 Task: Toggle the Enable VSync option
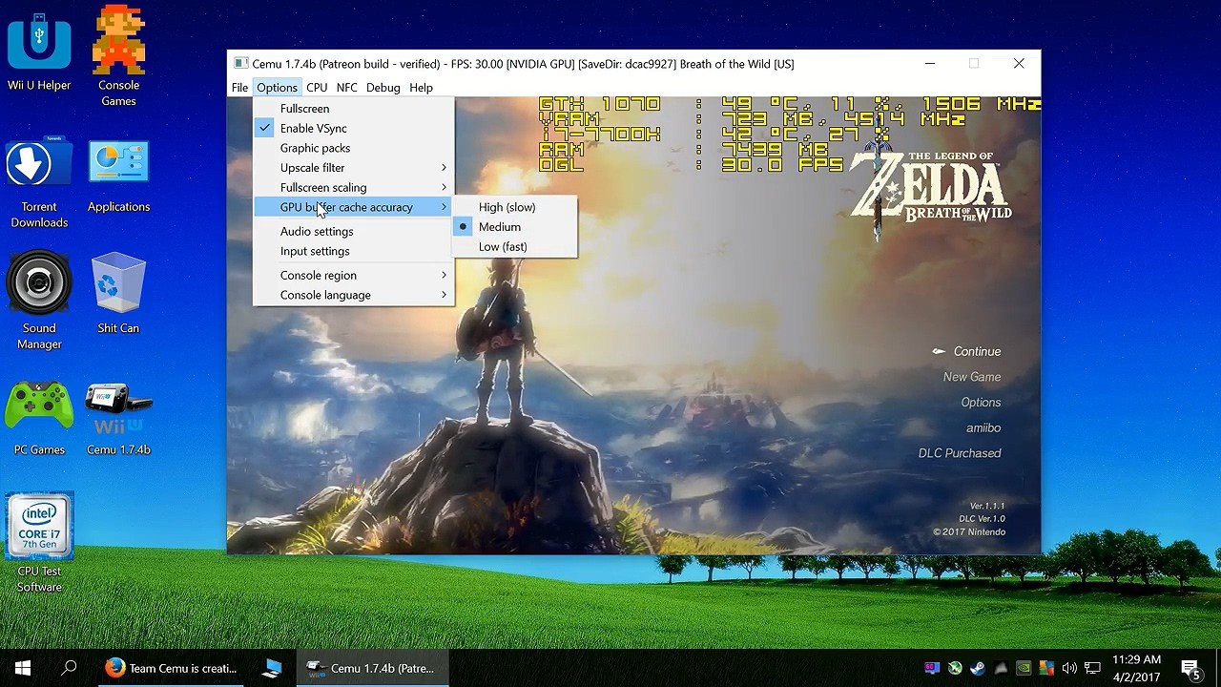tap(353, 128)
